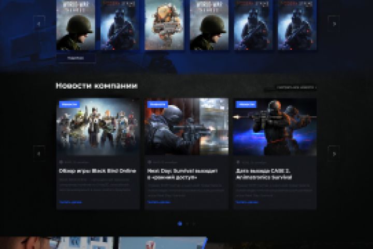The height and width of the screenshot is (249, 373).
Task: Follow the read-more link on the Black Bird Online card
Action: [70, 202]
